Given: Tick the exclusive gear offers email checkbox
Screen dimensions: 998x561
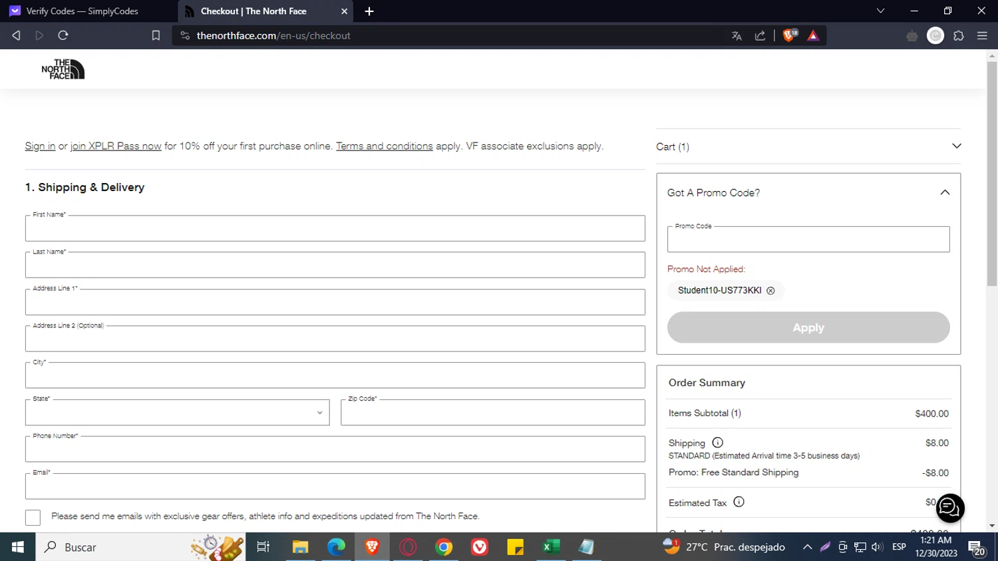Looking at the screenshot, I should (33, 517).
